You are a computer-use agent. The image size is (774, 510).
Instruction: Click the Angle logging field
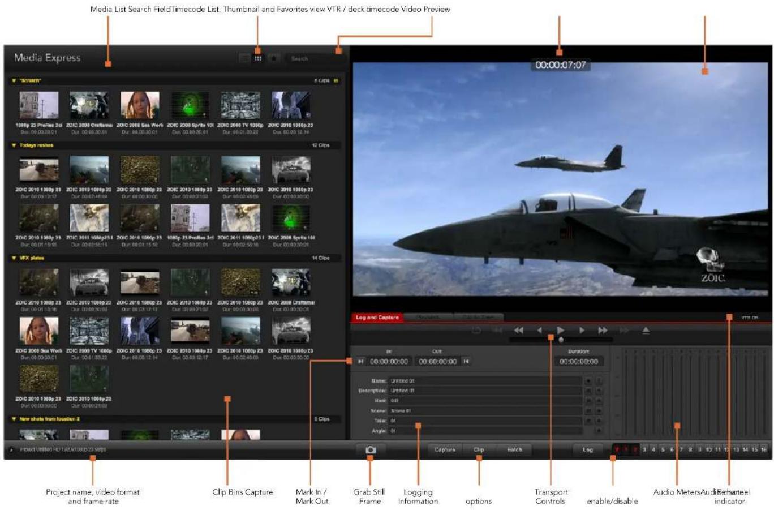click(x=486, y=431)
